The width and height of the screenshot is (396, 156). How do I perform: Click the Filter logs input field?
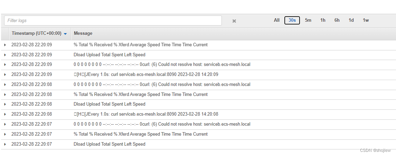pos(113,20)
